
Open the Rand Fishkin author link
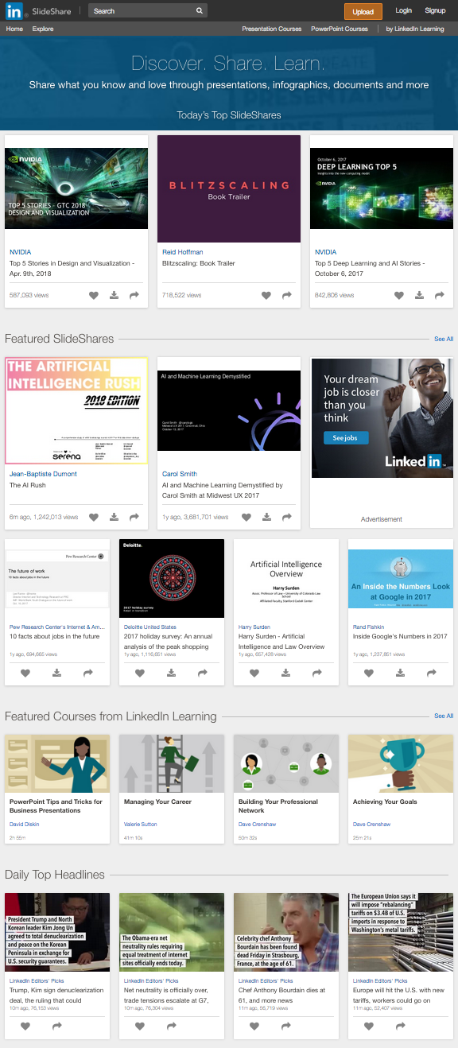pos(368,627)
